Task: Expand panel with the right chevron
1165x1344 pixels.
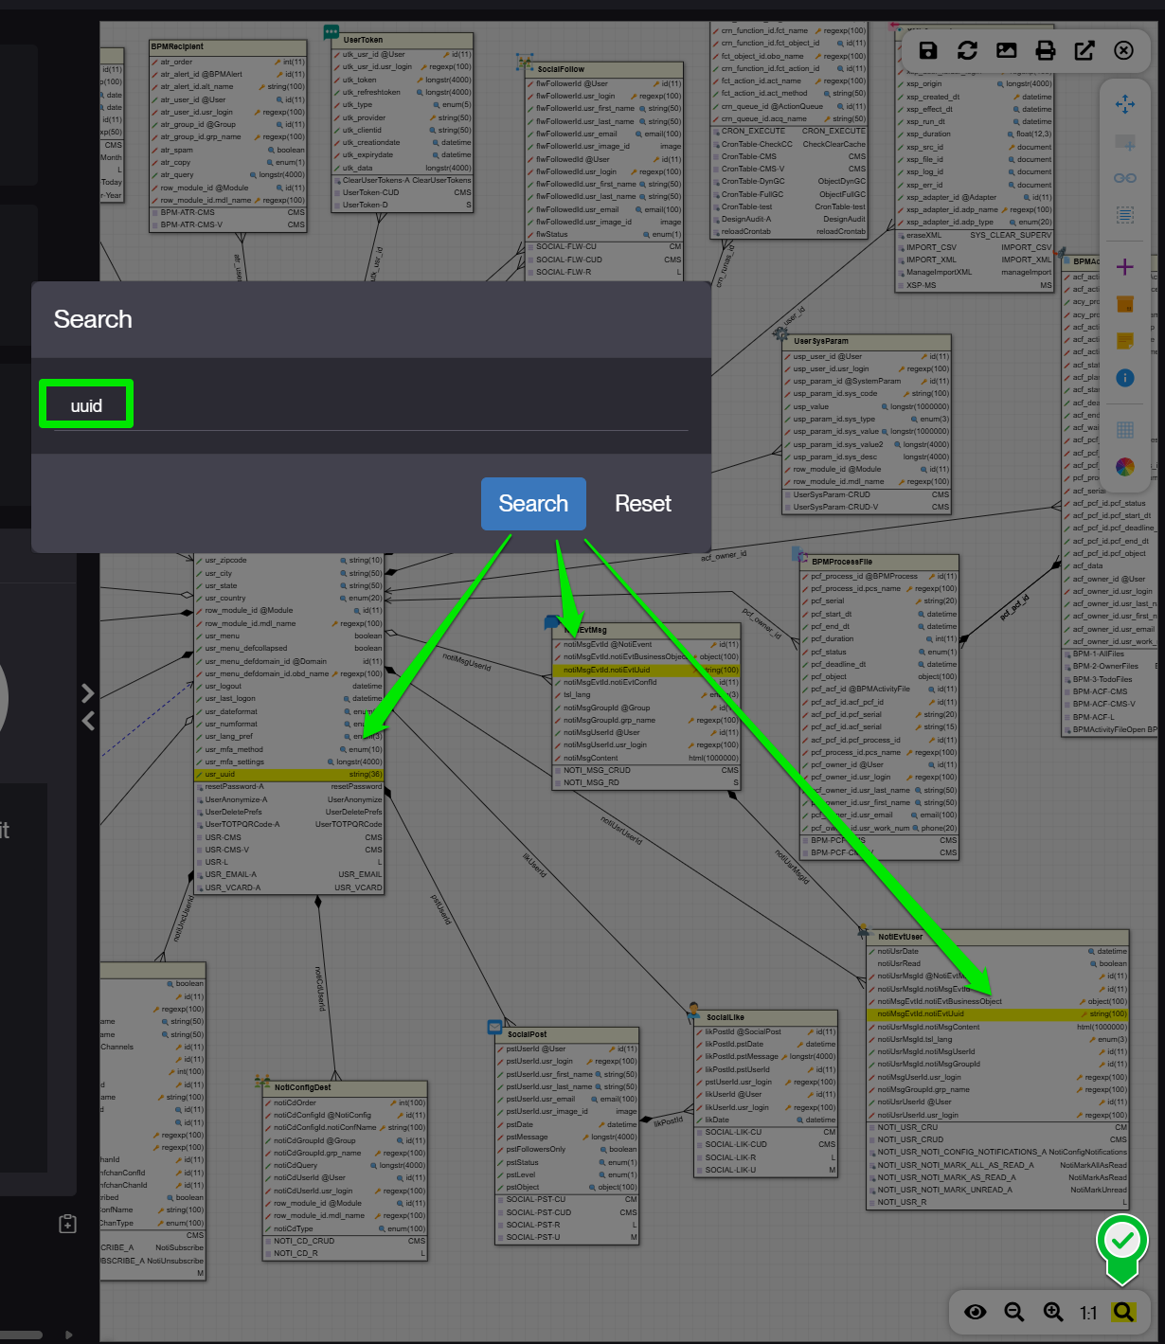Action: click(87, 693)
